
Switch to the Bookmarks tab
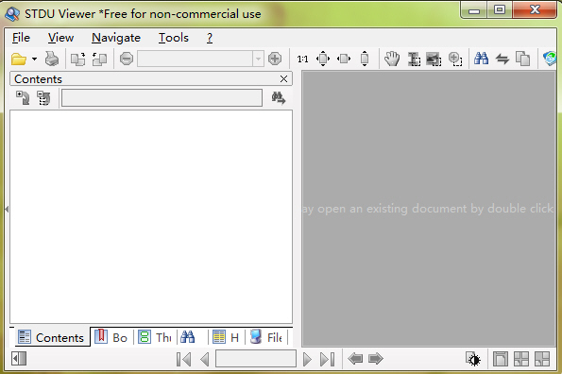(111, 337)
